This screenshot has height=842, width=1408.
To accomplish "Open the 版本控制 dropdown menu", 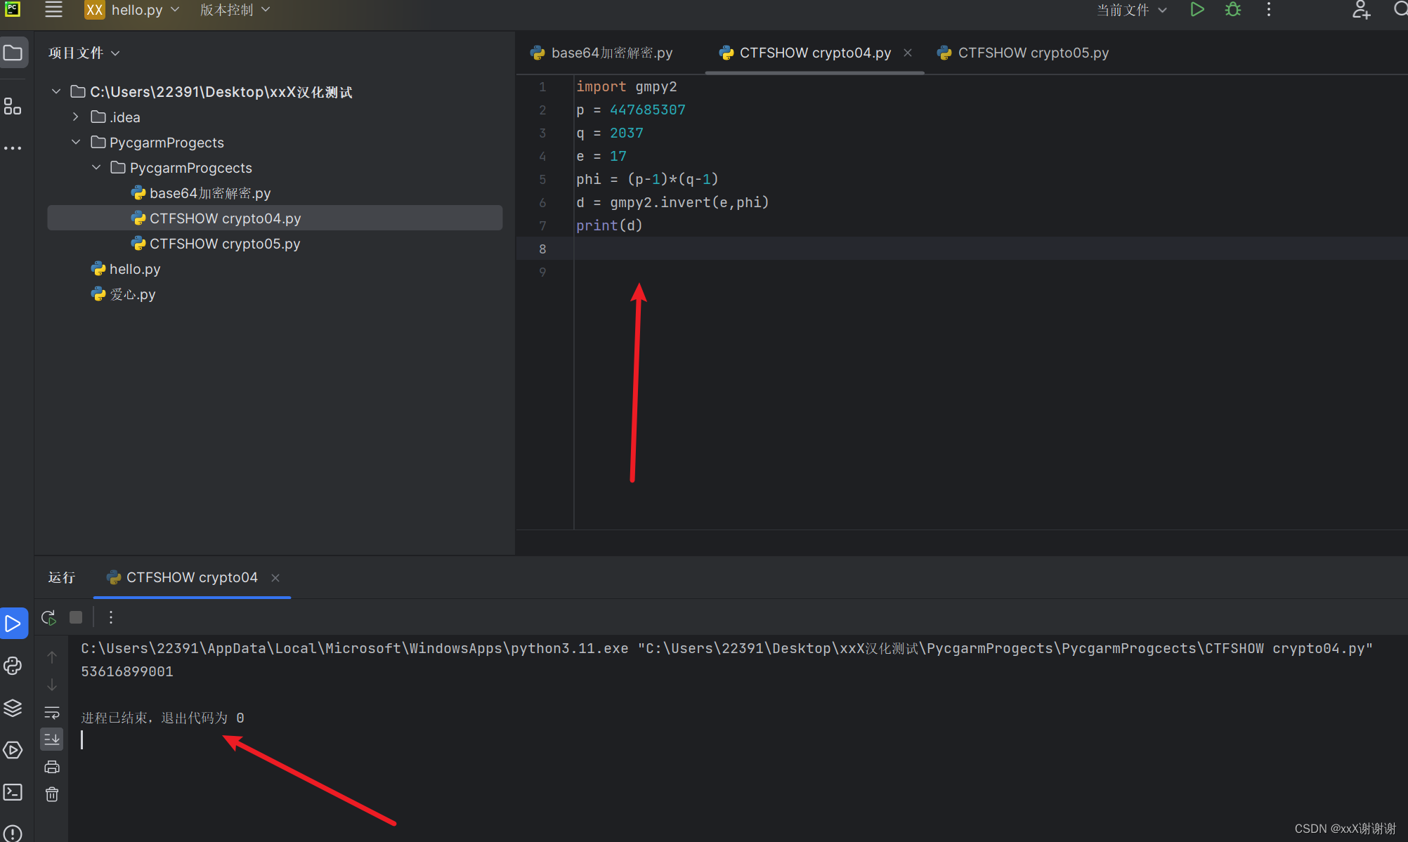I will [235, 10].
